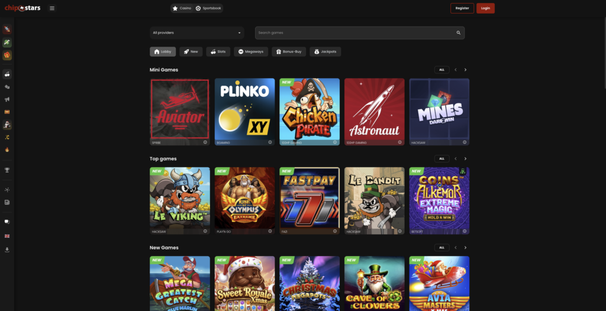Show info for the Aviator game
Viewport: 606px width, 311px height.
(205, 142)
